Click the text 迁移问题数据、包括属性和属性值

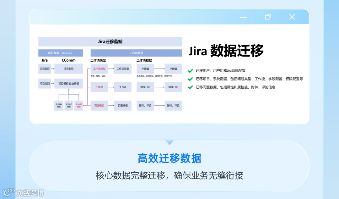point(235,87)
